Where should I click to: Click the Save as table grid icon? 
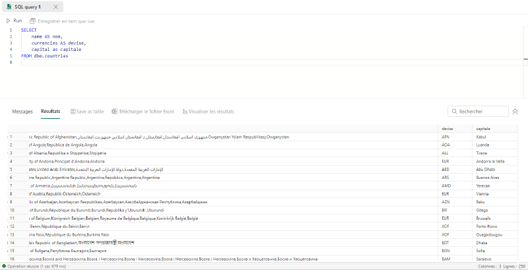tap(73, 112)
